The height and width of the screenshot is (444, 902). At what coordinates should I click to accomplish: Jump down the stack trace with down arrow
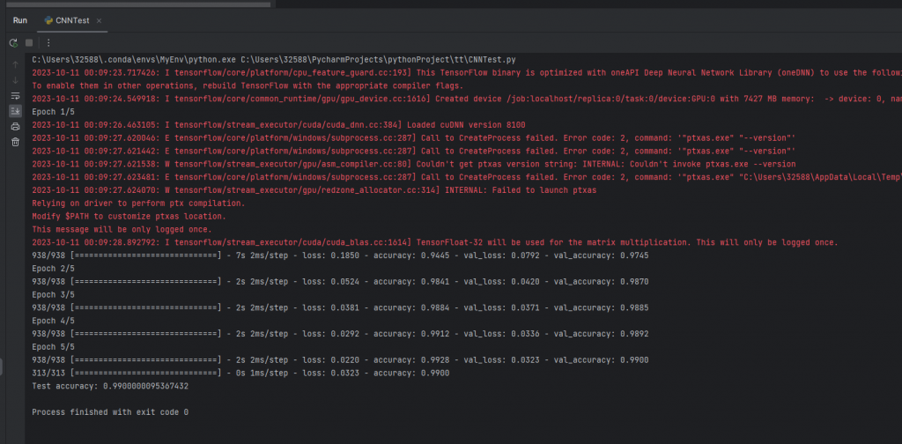pyautogui.click(x=16, y=80)
